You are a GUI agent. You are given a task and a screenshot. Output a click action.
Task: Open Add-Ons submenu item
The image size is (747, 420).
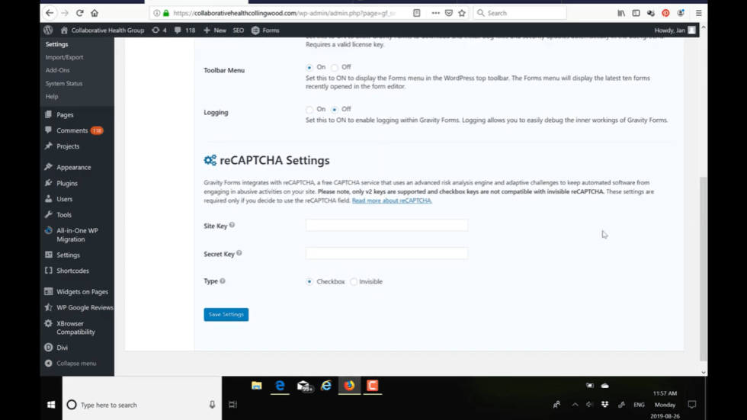[58, 70]
